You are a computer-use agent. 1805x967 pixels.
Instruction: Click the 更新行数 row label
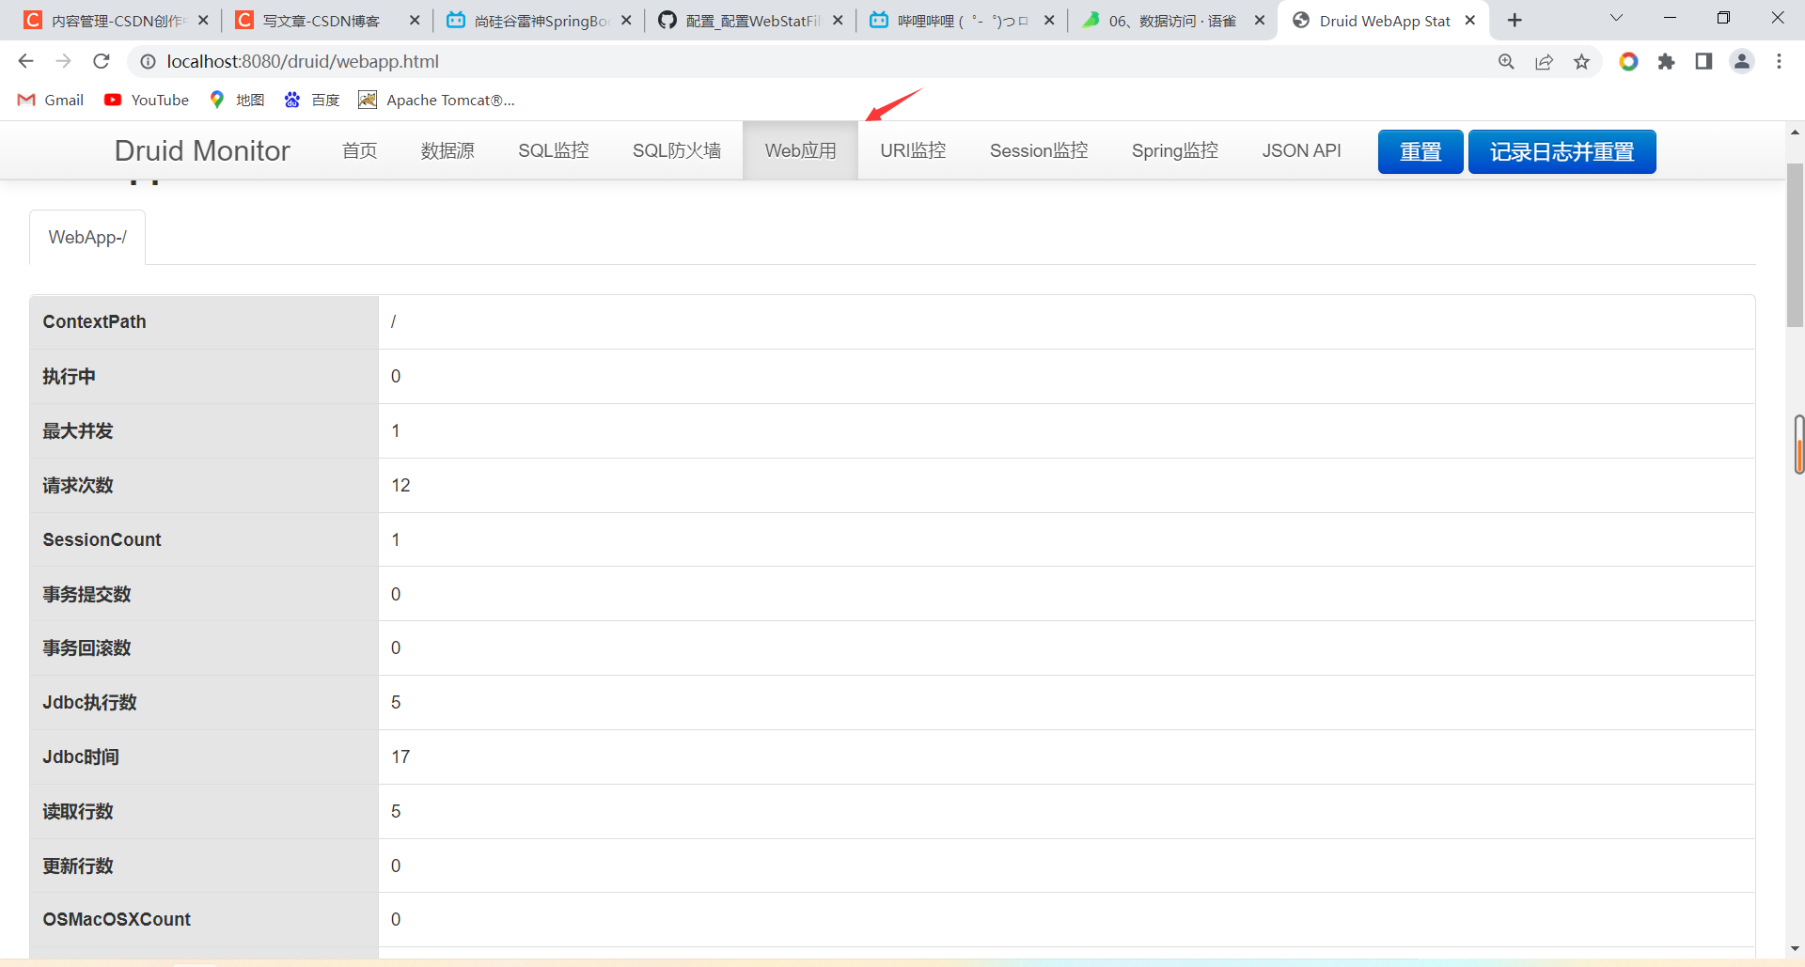(77, 866)
